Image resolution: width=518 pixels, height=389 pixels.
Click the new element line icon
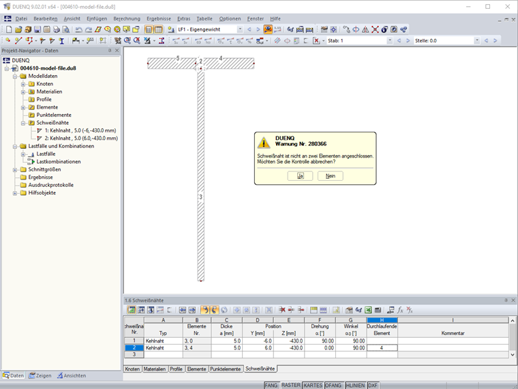[18, 40]
